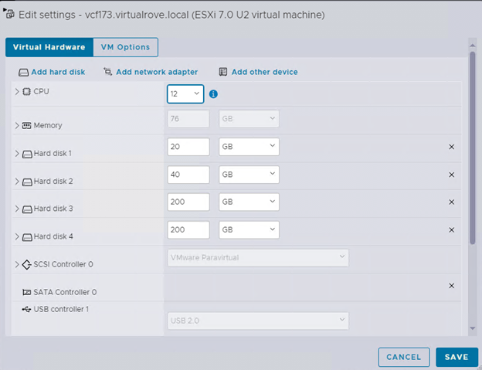Remove Hard disk 2 with its X

451,175
